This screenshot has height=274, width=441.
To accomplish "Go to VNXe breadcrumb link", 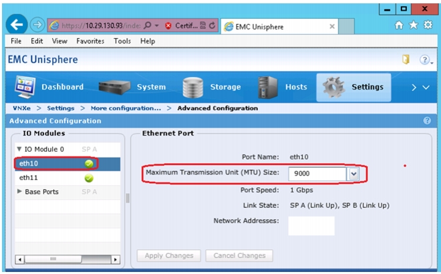I will coord(21,108).
